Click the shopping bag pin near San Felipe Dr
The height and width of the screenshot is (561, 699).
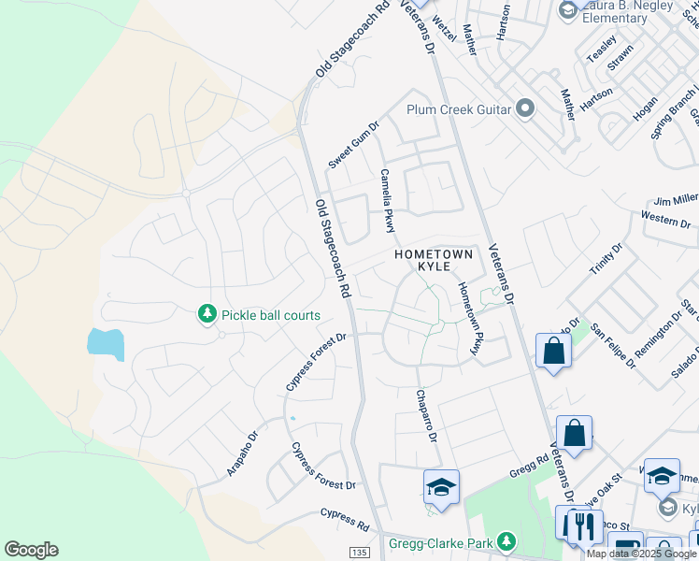[x=553, y=352]
